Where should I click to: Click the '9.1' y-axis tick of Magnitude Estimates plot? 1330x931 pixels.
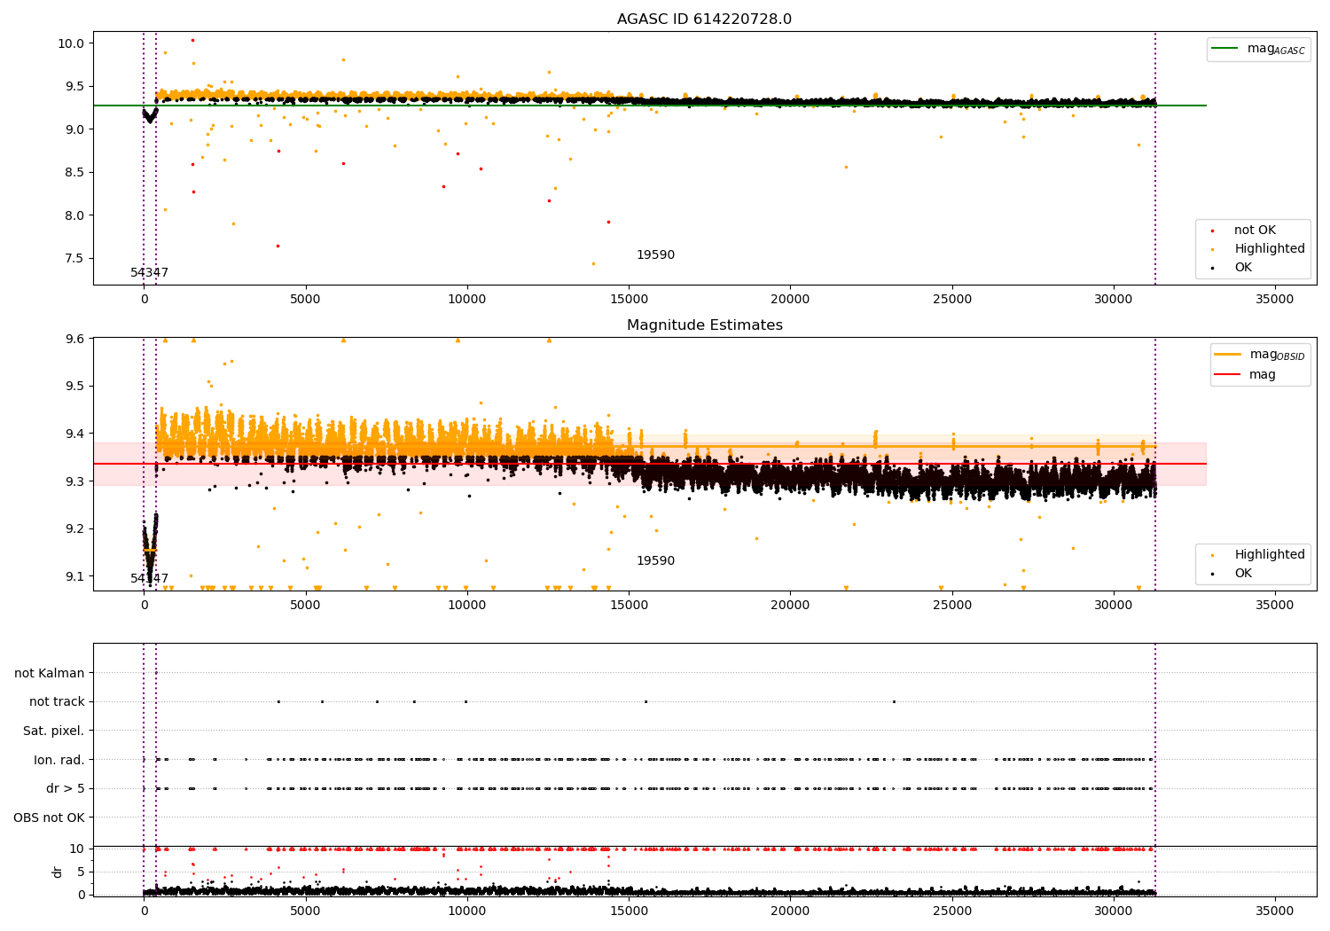(75, 576)
